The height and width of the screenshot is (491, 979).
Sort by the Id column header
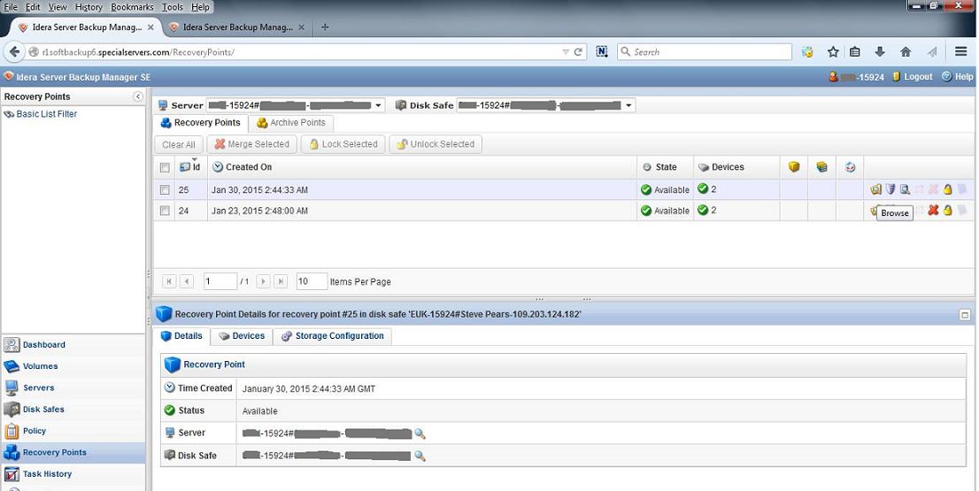pos(189,166)
